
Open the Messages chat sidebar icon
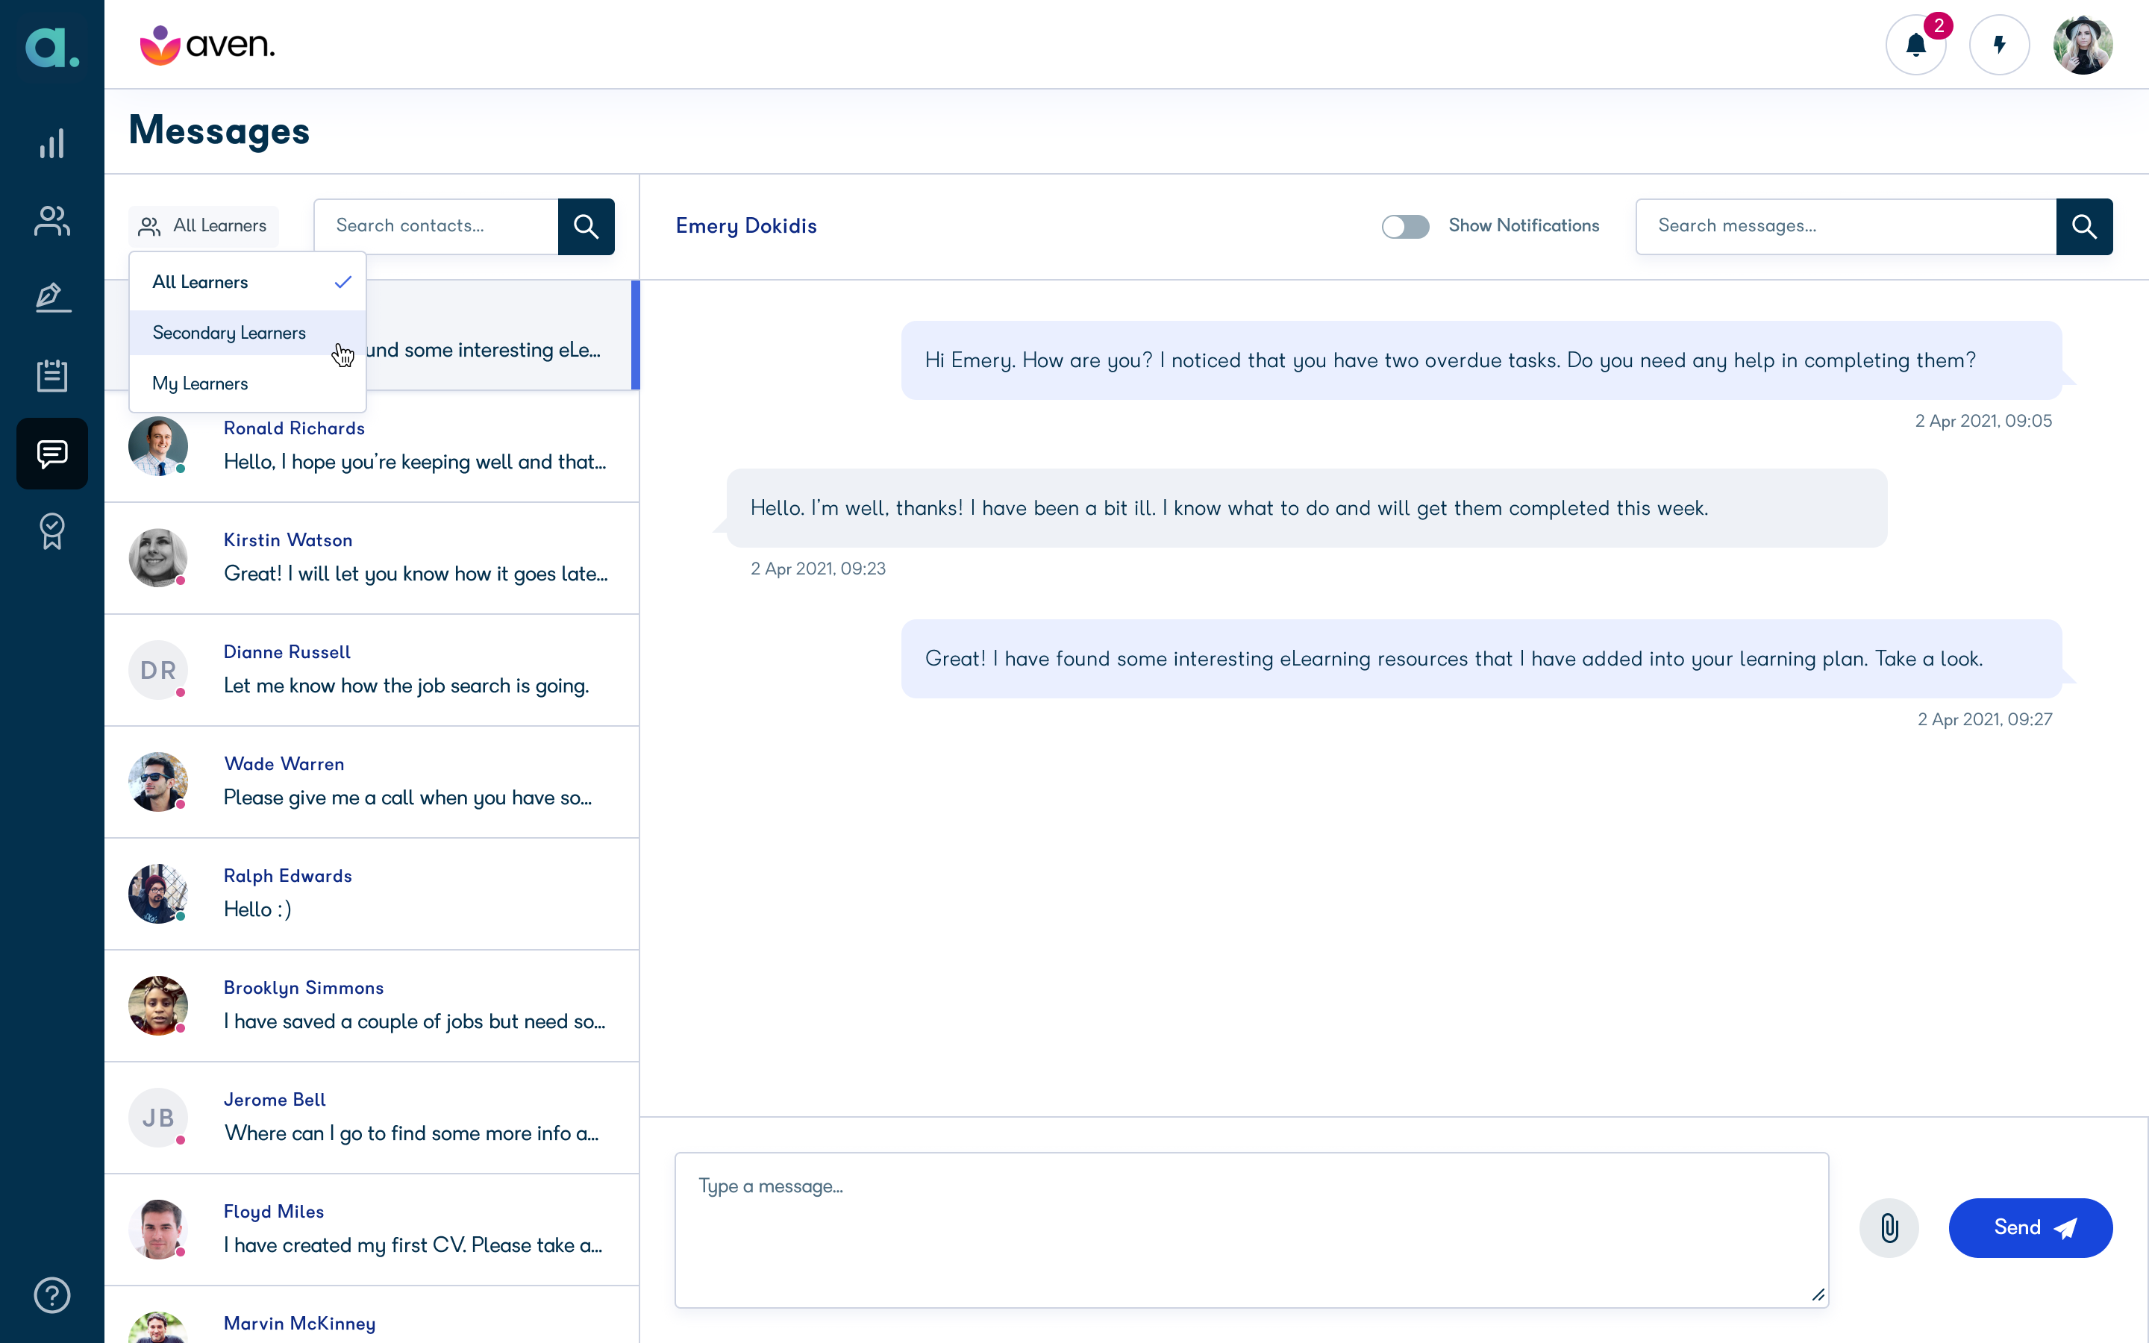click(51, 454)
